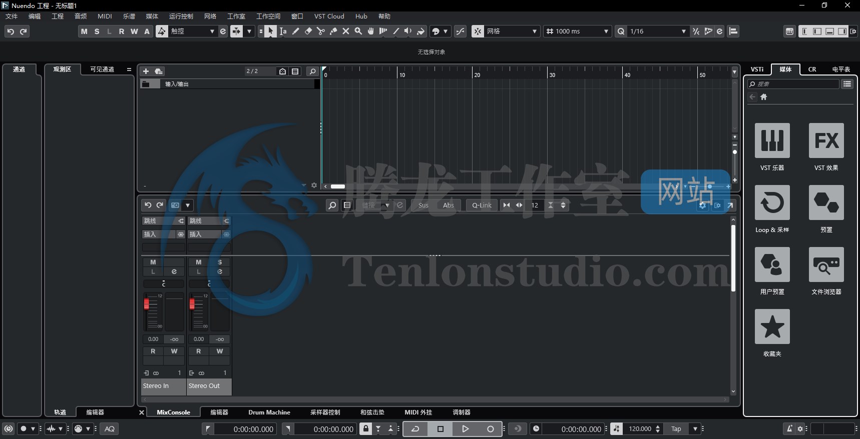
Task: Click Stereo Out channel volume fader
Action: [x=192, y=304]
